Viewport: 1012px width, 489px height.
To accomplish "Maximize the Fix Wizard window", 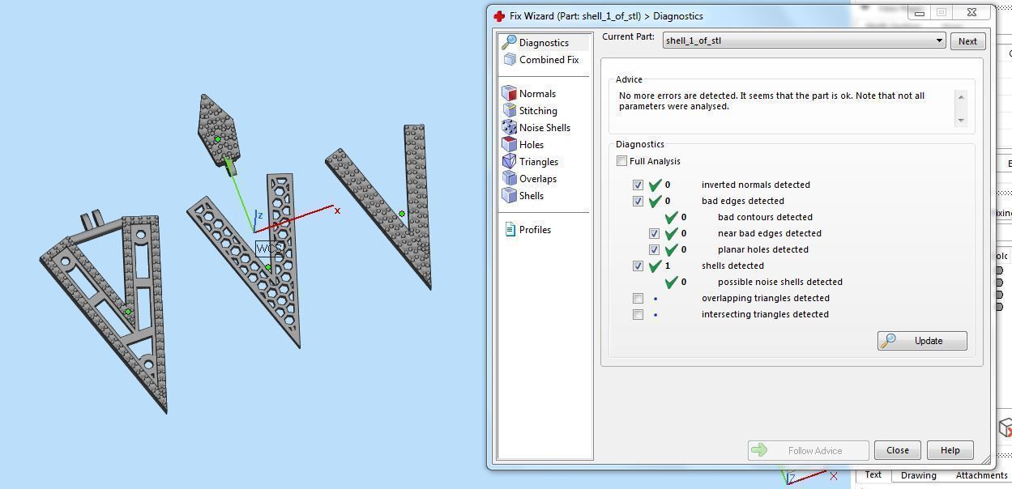I will point(941,12).
